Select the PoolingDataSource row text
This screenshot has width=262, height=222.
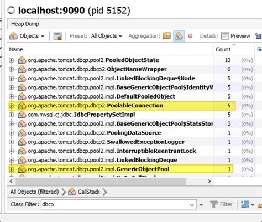[x=95, y=133]
